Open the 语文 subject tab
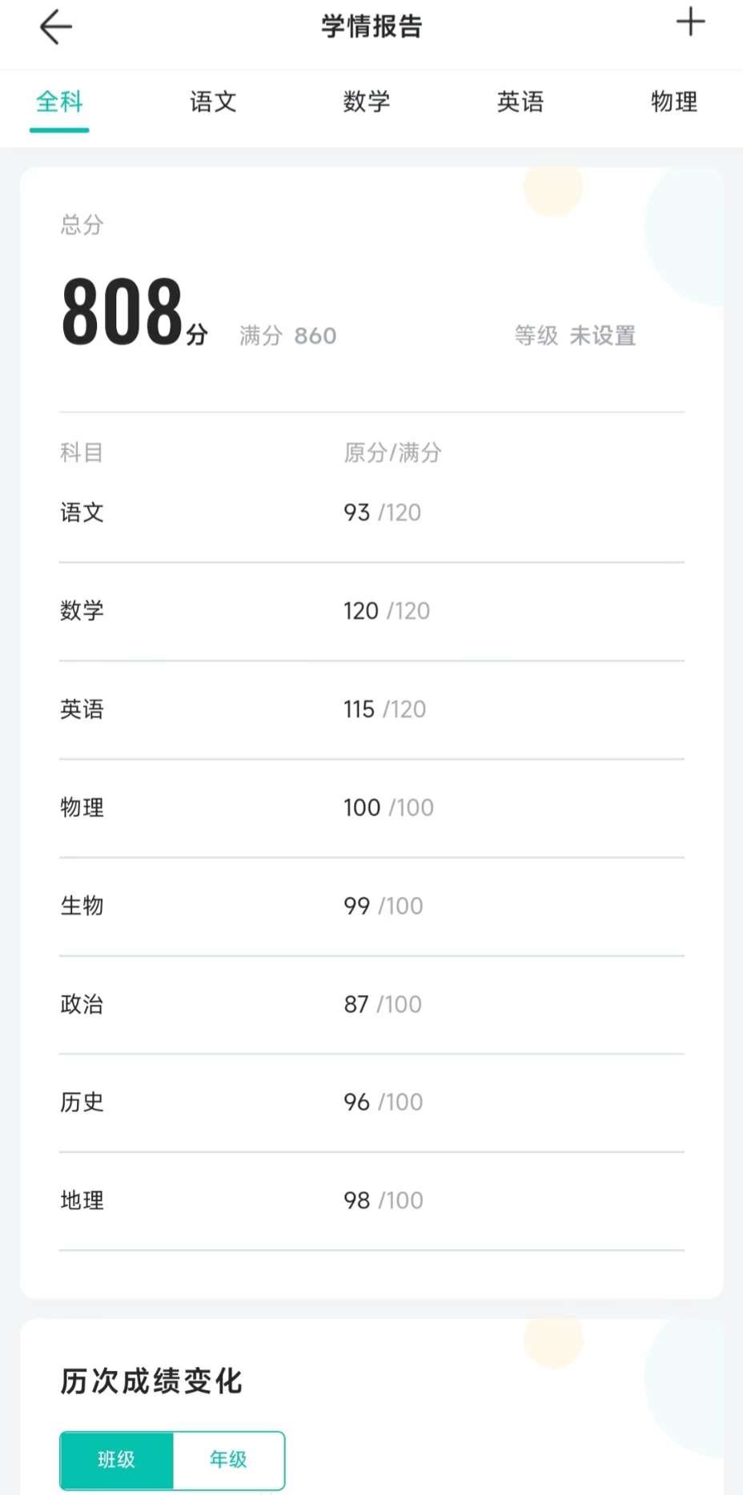743x1495 pixels. pyautogui.click(x=213, y=102)
